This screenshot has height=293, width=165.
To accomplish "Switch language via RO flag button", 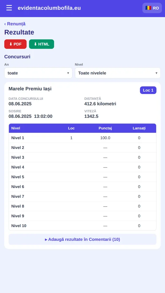I will (x=152, y=8).
